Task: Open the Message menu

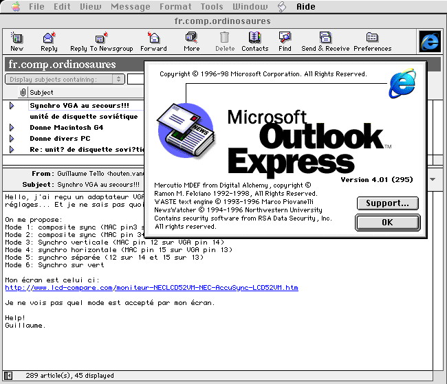Action: click(131, 7)
